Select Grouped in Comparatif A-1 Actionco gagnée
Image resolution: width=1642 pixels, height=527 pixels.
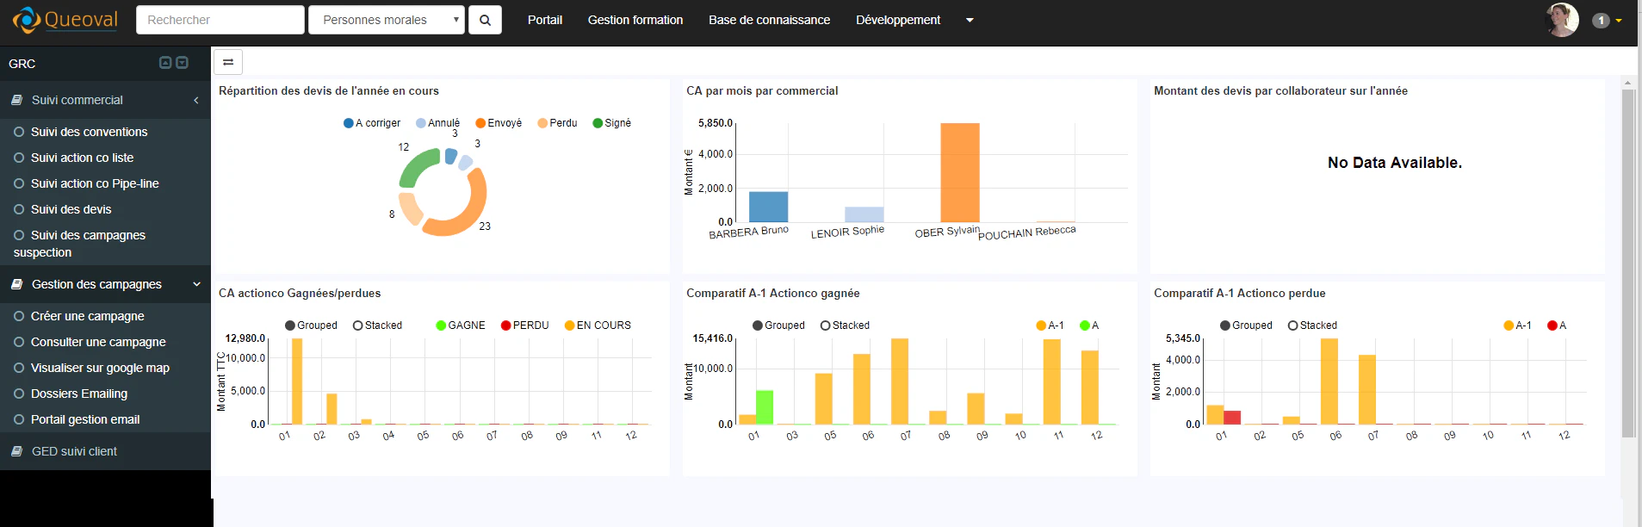tap(778, 325)
